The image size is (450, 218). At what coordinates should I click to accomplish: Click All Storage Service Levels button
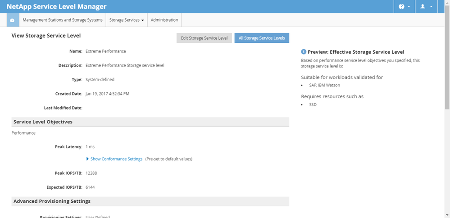tap(262, 38)
